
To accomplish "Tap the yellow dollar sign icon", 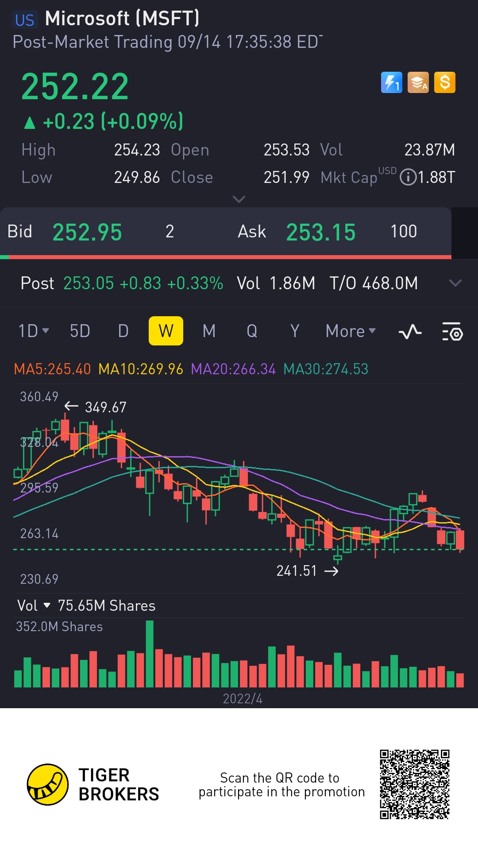I will click(x=445, y=82).
